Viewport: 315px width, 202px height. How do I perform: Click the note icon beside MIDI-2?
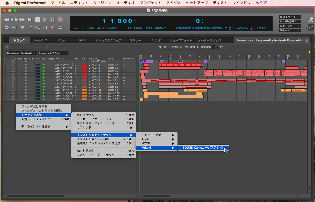pos(90,65)
